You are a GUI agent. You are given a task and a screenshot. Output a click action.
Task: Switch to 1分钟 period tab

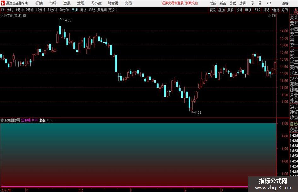click(x=19, y=10)
